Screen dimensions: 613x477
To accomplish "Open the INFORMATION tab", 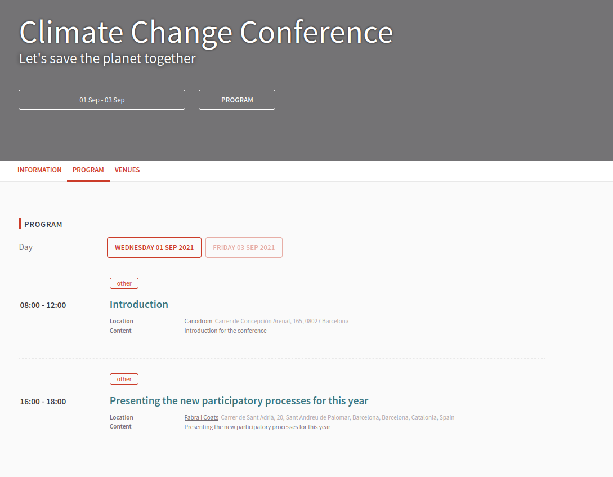I will tap(39, 170).
